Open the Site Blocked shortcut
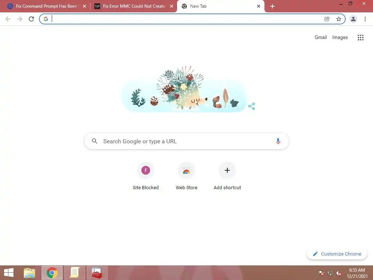This screenshot has height=280, width=373. tap(146, 176)
